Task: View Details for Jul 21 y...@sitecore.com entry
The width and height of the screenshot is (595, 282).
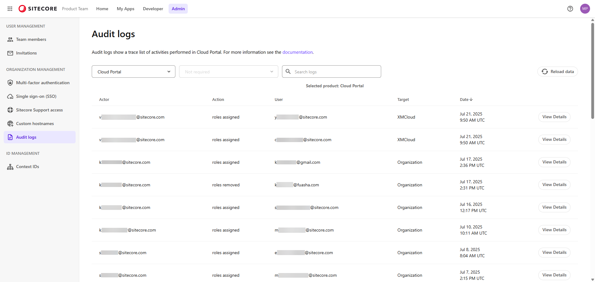Action: pyautogui.click(x=554, y=117)
